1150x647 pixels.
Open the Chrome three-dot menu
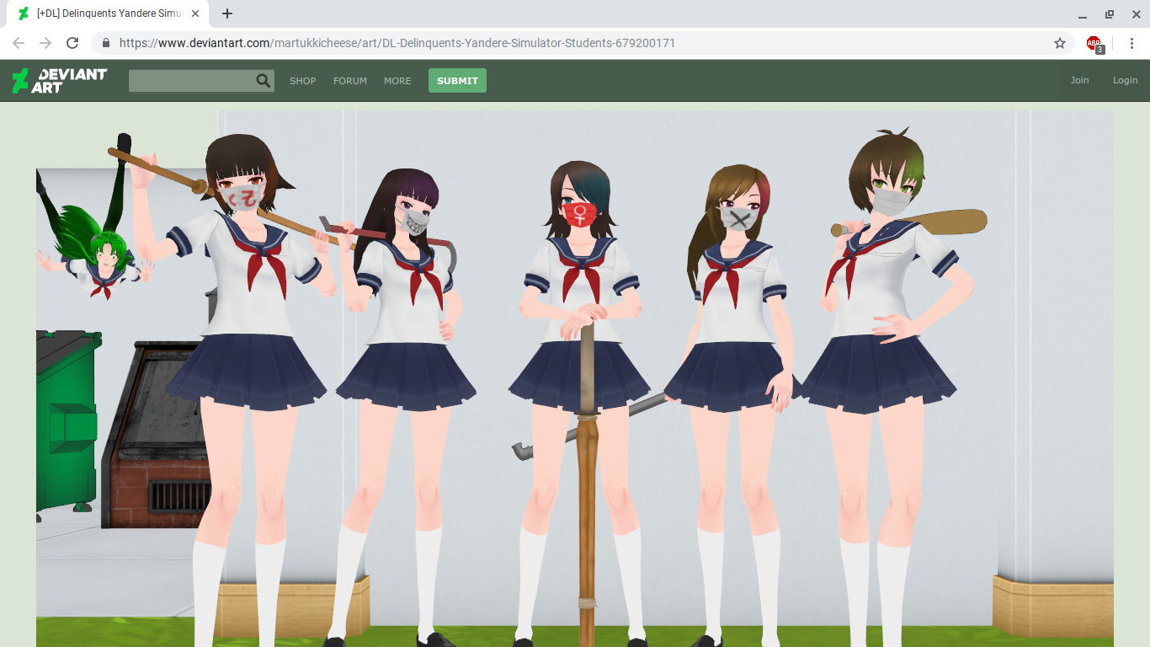click(x=1131, y=43)
